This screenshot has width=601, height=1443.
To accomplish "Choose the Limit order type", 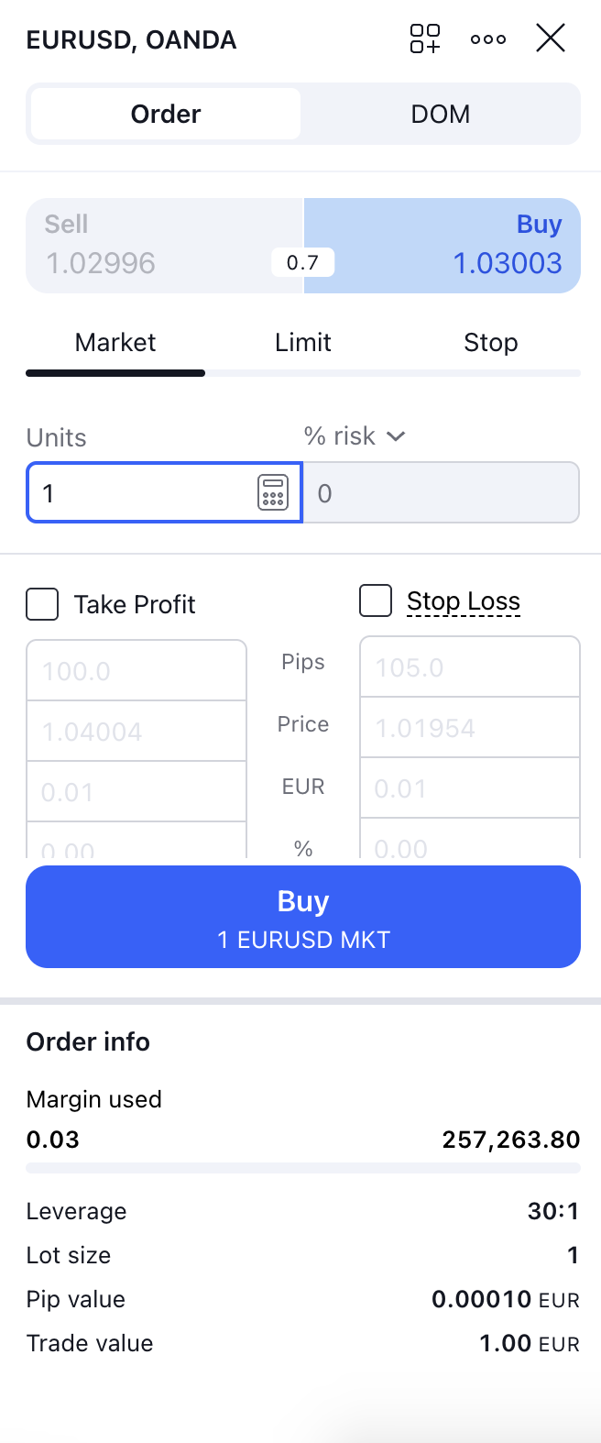I will (303, 343).
